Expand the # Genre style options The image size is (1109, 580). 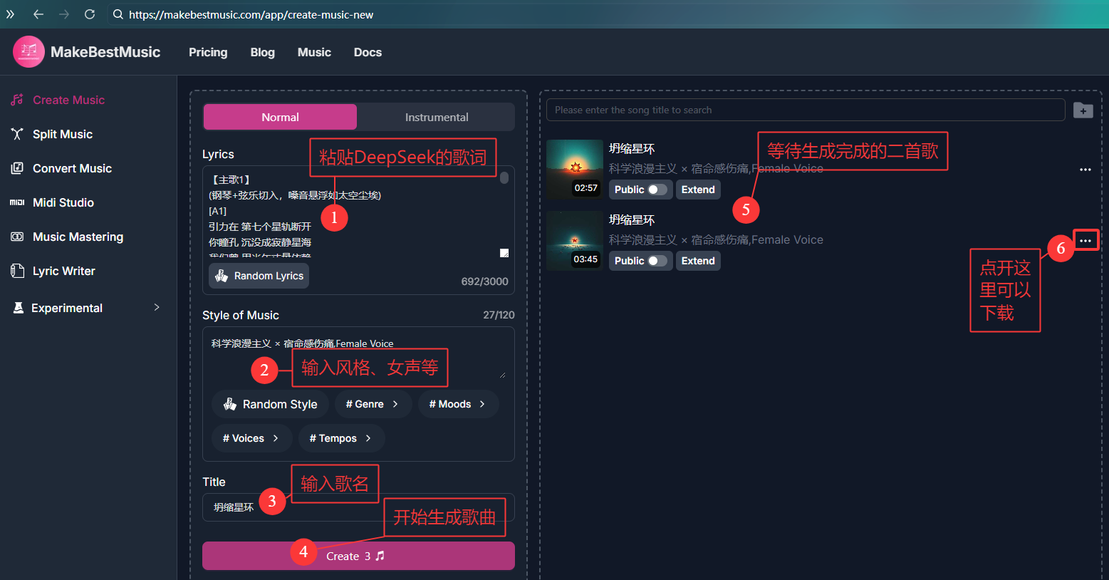(x=373, y=404)
